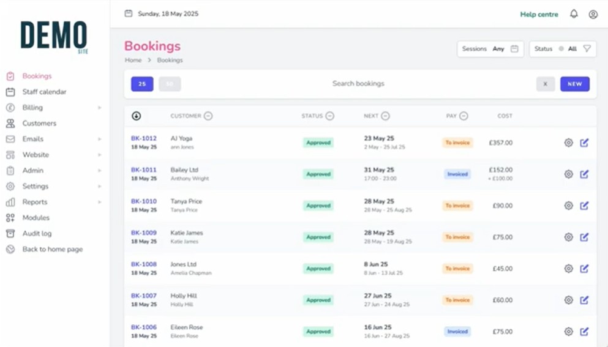Open settings gear for booking BK-1012
Viewport: 608px width, 347px height.
click(568, 143)
